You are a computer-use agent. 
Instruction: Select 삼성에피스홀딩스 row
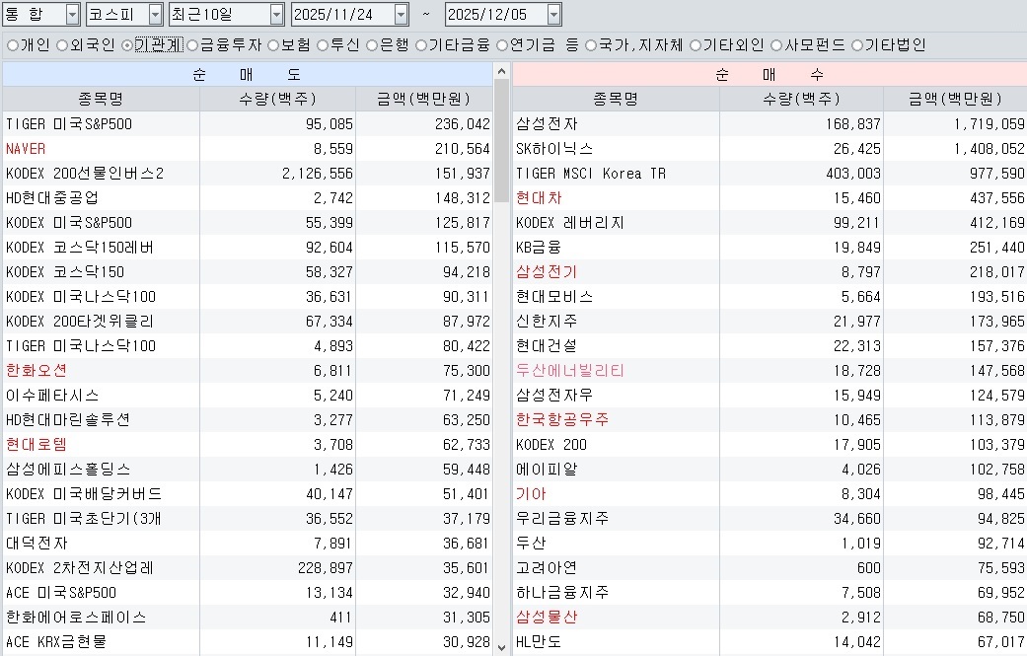pos(248,470)
